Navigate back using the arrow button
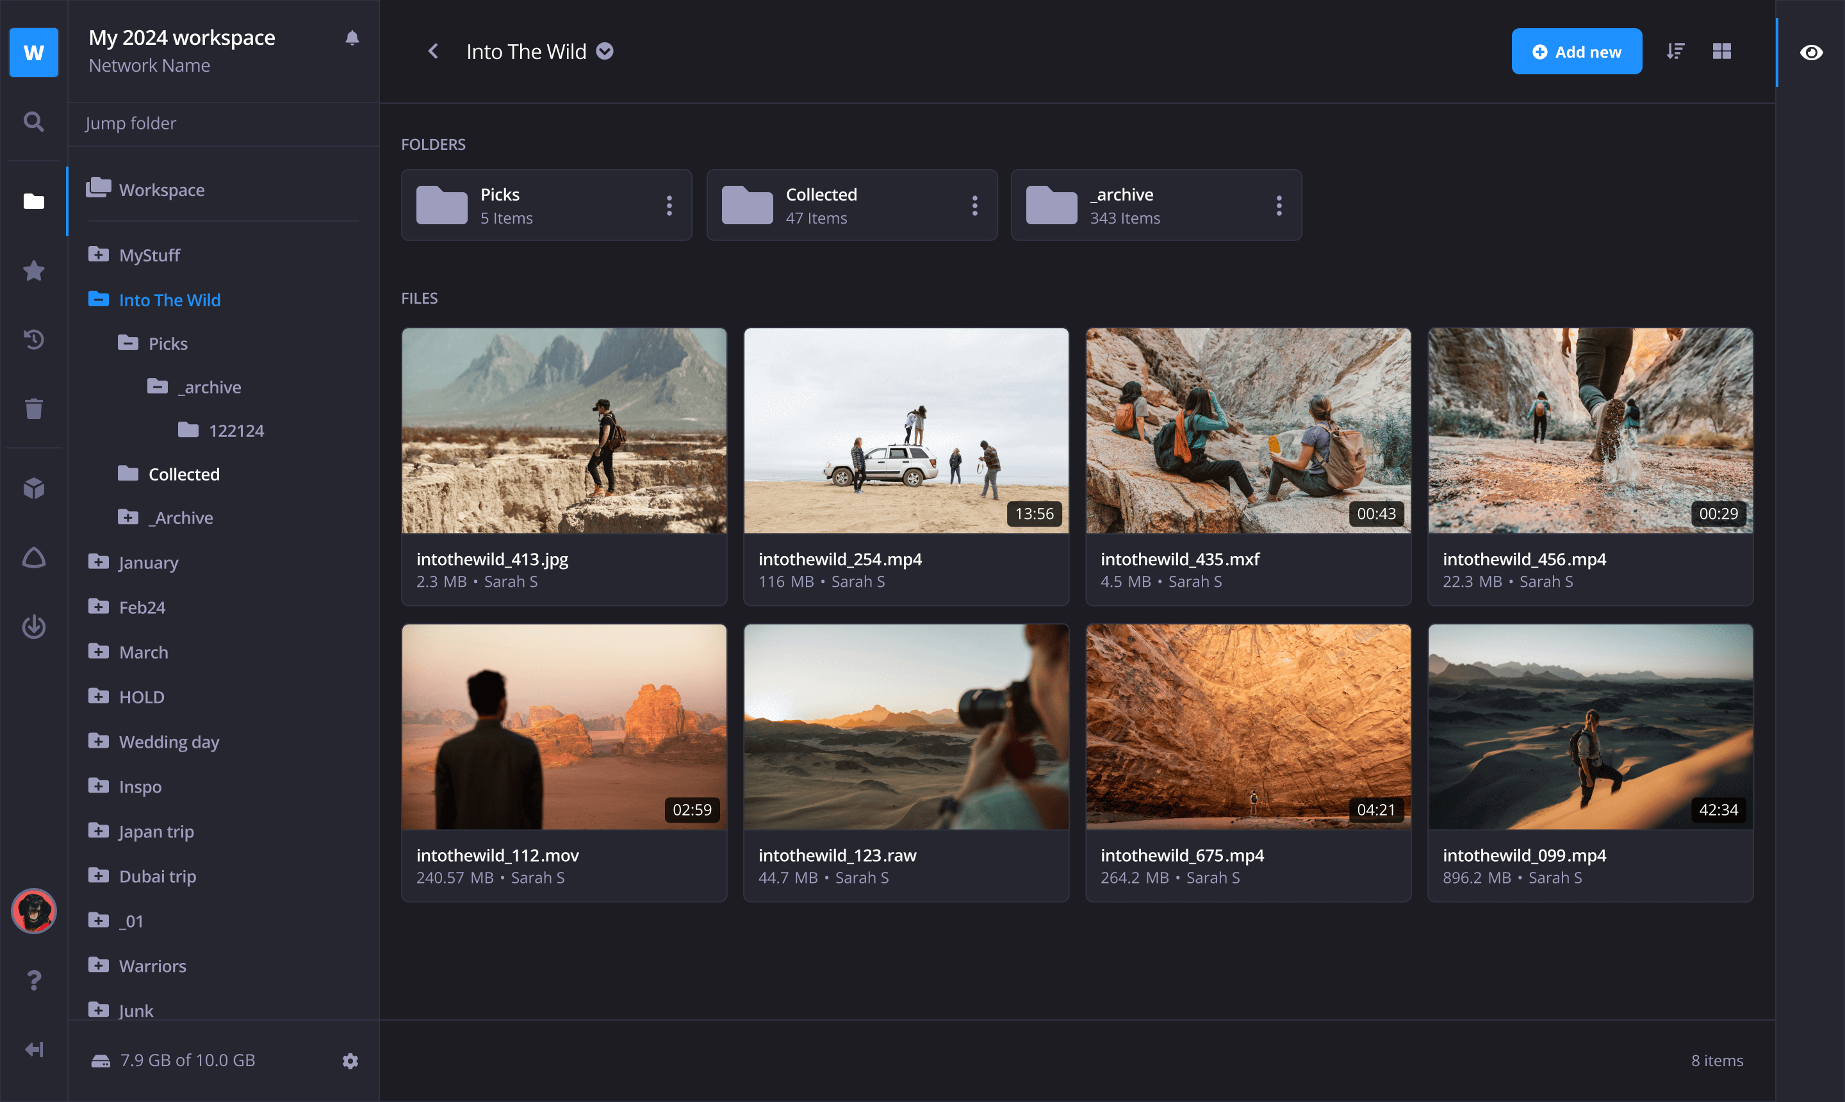 [x=434, y=51]
